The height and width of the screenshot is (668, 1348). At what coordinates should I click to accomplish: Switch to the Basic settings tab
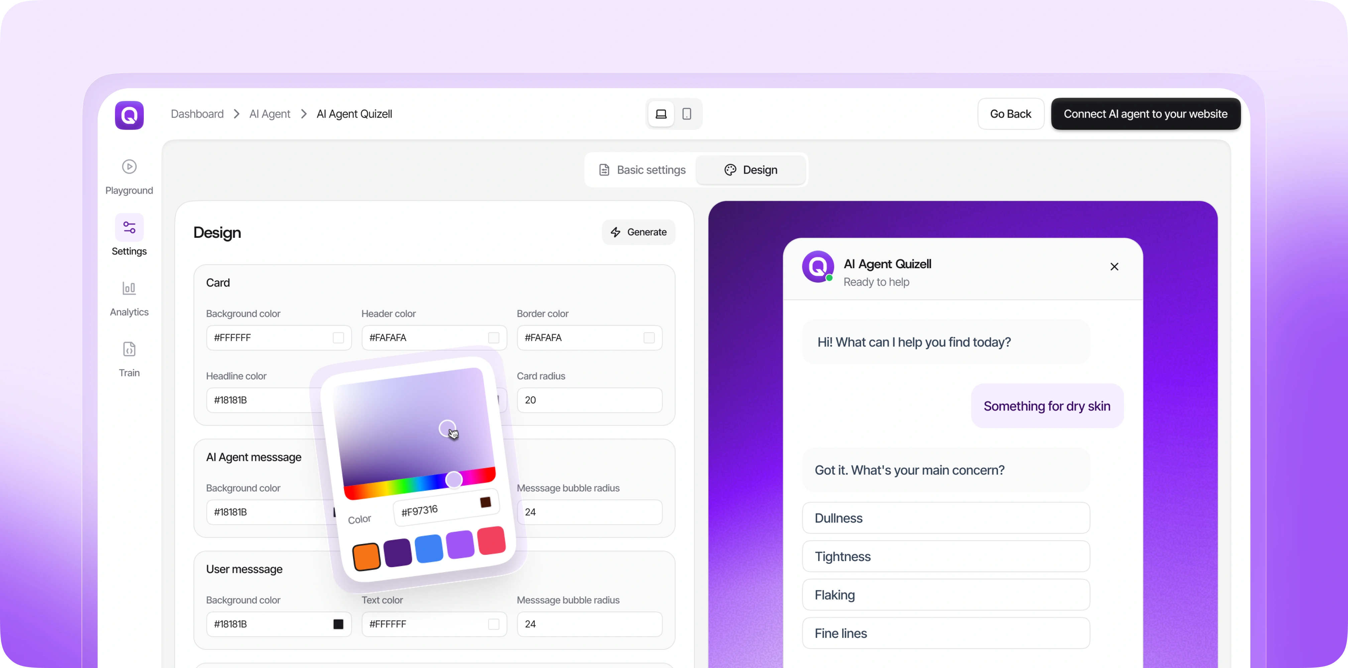[x=642, y=170]
